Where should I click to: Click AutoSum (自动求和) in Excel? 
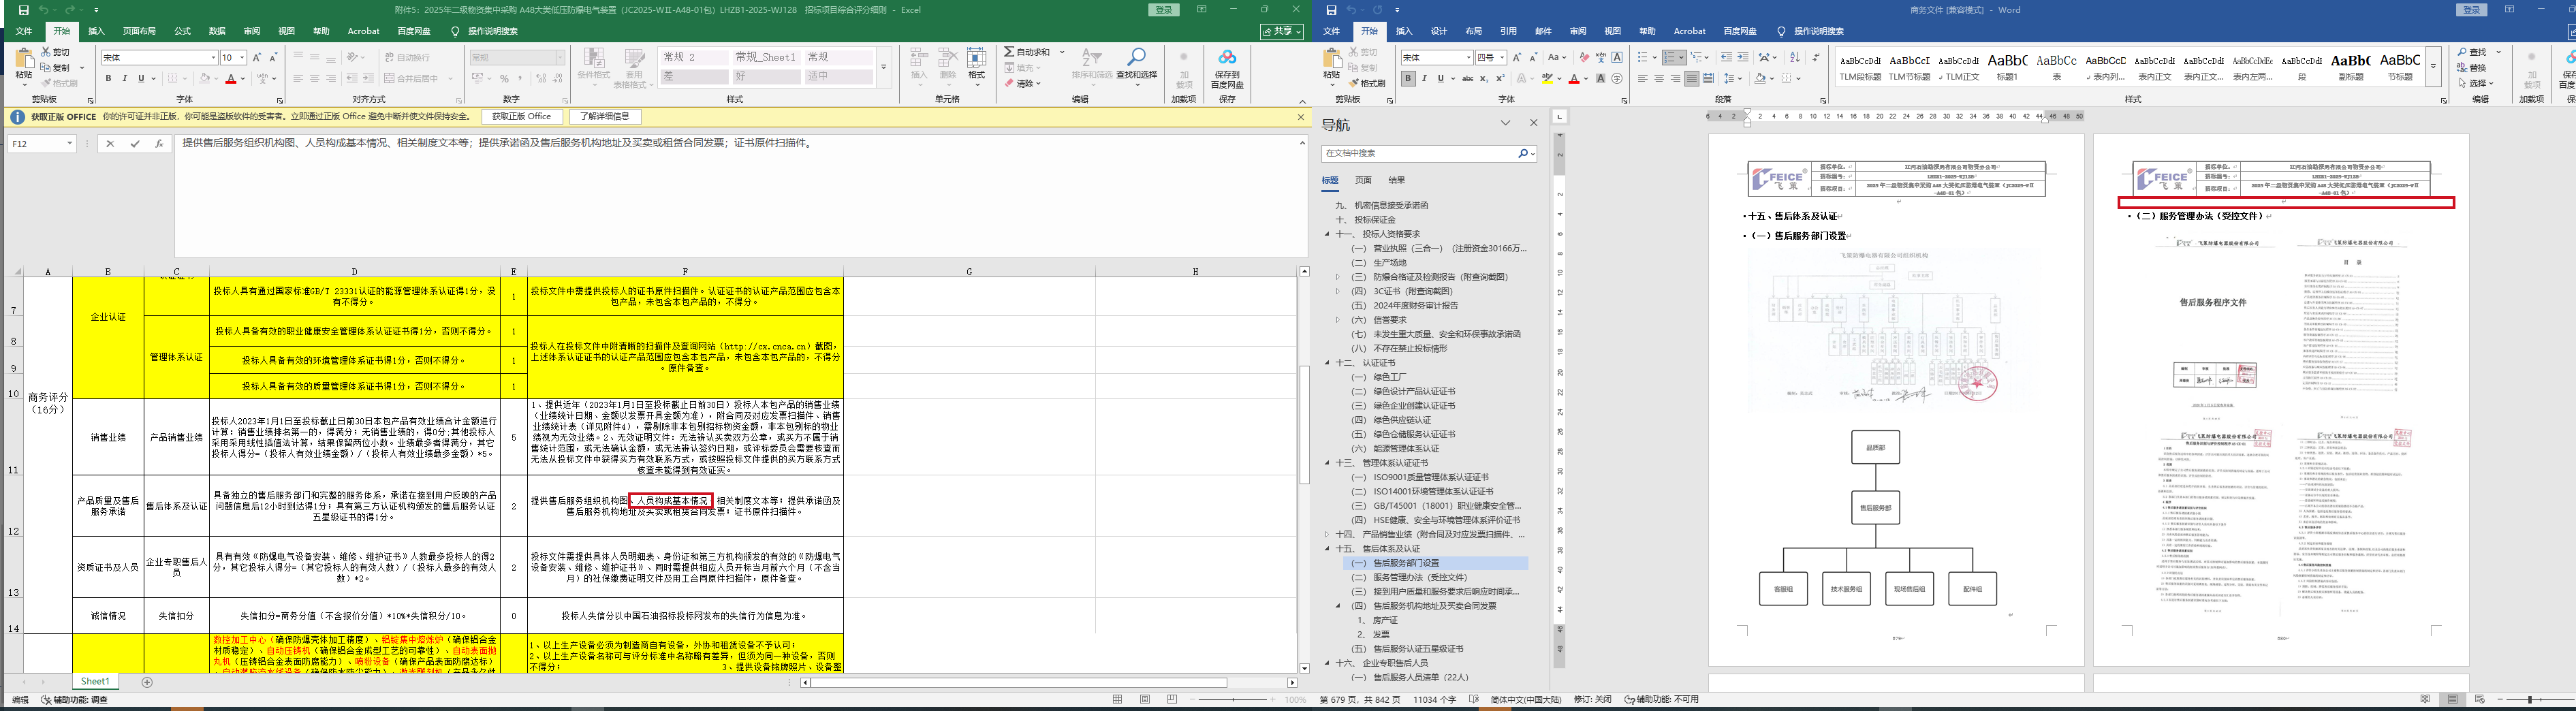pos(1027,52)
